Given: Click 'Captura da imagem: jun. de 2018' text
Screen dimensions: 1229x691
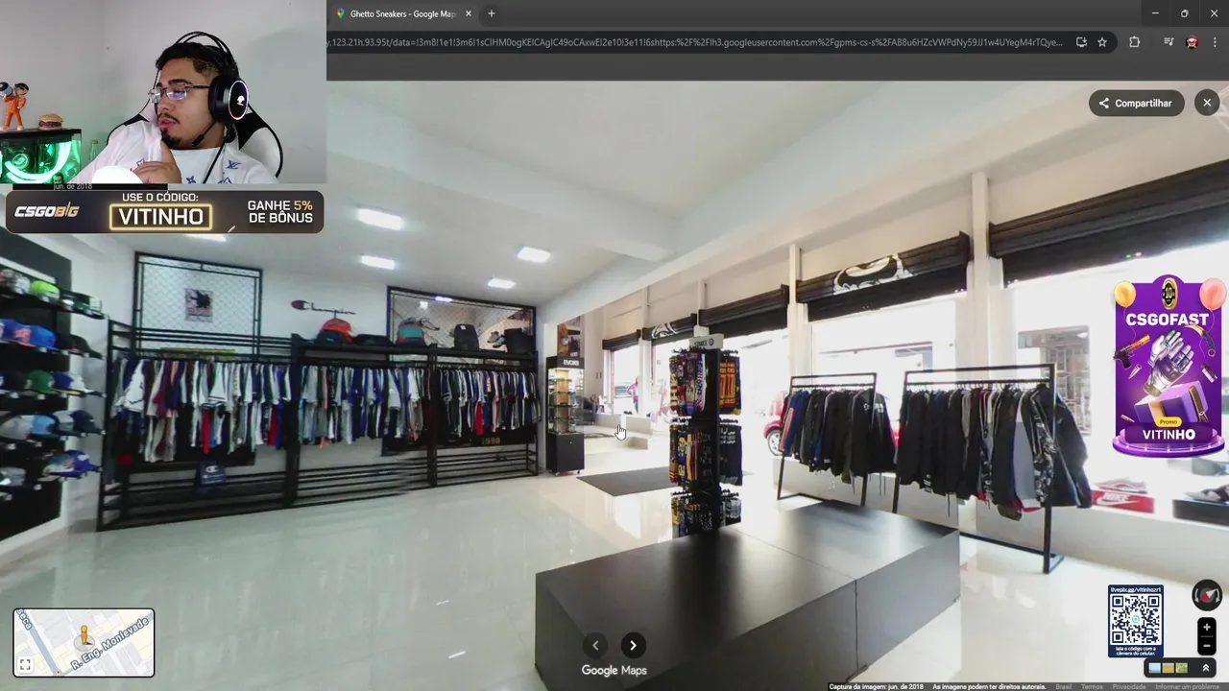Looking at the screenshot, I should 877,686.
